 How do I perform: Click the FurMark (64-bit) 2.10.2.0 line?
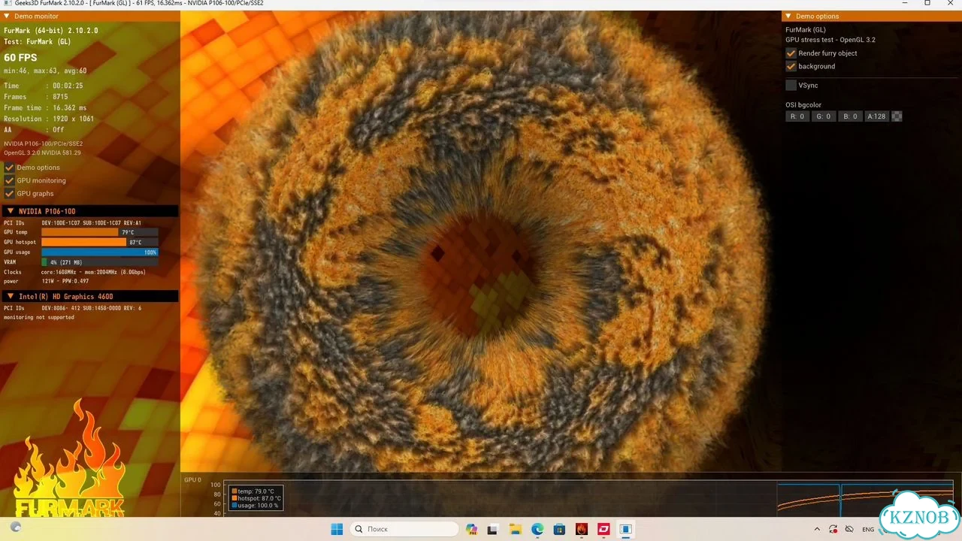coord(51,31)
